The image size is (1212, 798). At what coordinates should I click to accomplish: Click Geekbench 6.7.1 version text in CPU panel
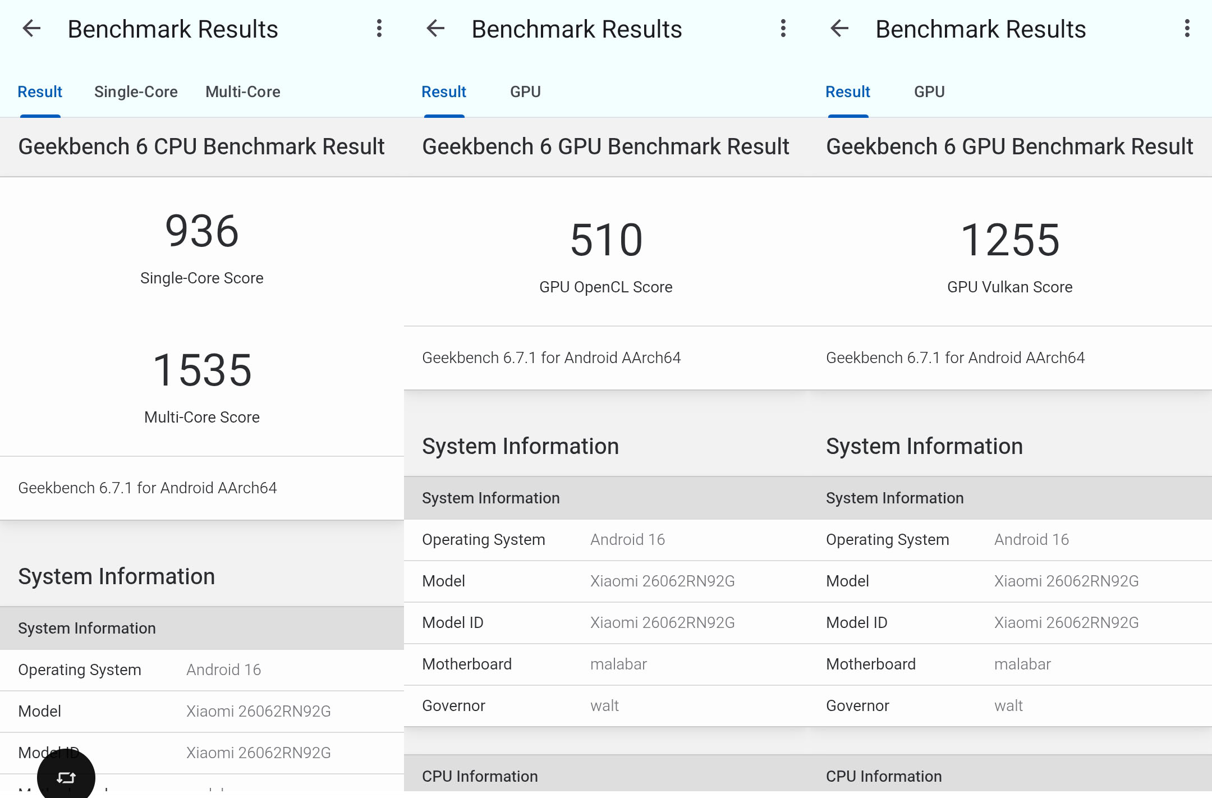[x=148, y=488]
